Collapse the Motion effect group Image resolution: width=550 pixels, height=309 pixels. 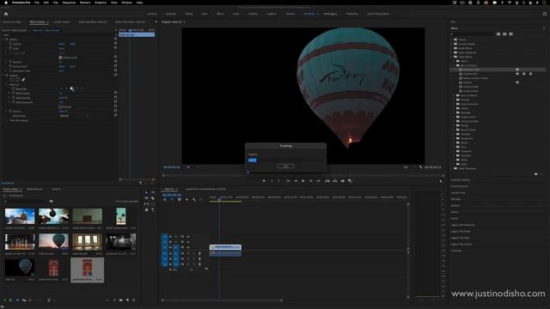(x=3, y=39)
